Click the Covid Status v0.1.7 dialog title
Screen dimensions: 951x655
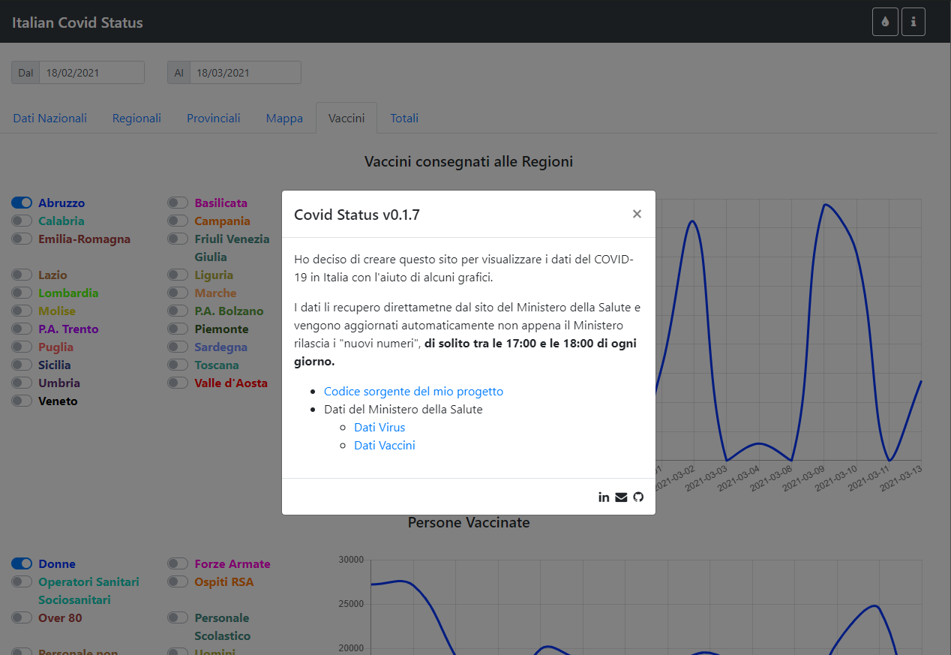[357, 215]
